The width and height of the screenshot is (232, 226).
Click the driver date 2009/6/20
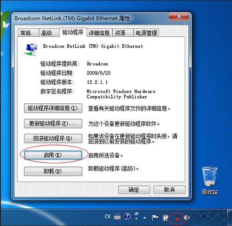99,73
